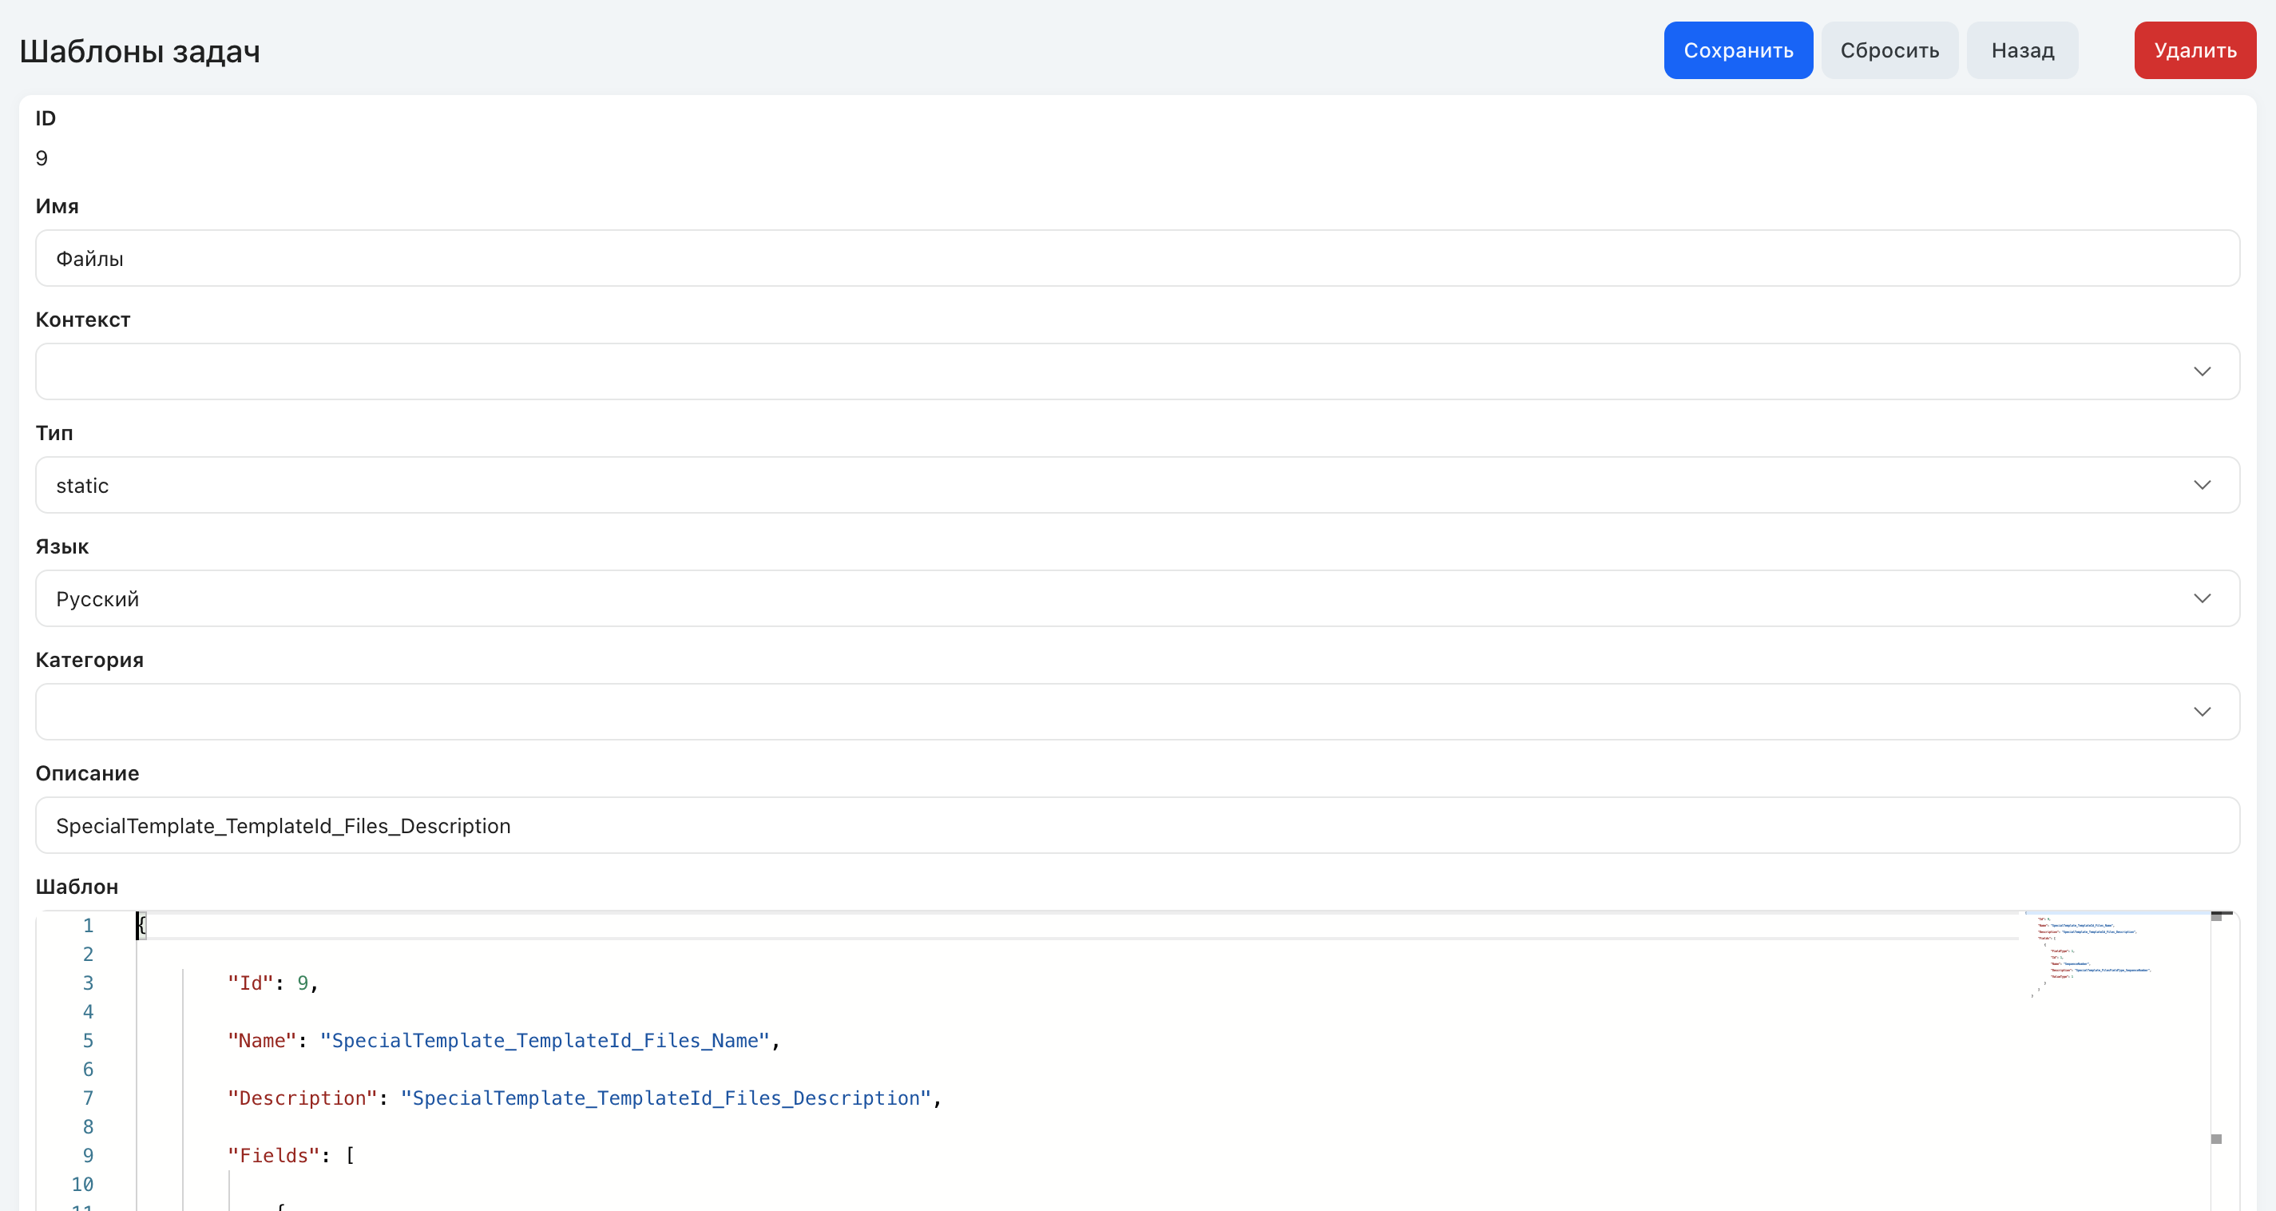The image size is (2276, 1211).
Task: Click the "Fields" key in the code
Action: (274, 1155)
